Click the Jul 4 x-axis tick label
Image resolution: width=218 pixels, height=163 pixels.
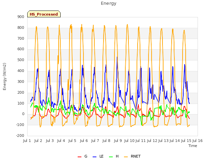(x=61, y=141)
